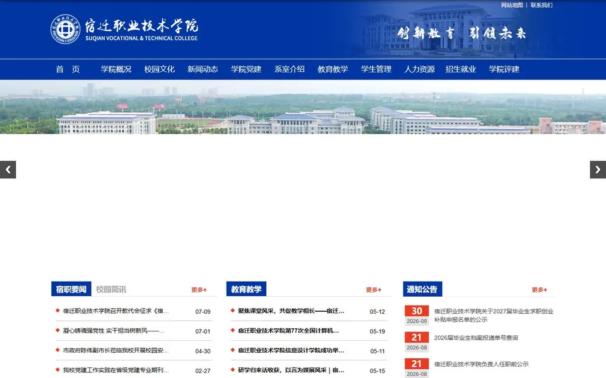Select the 教育教学 section header tab
Viewport: 606px width, 378px height.
pyautogui.click(x=246, y=289)
